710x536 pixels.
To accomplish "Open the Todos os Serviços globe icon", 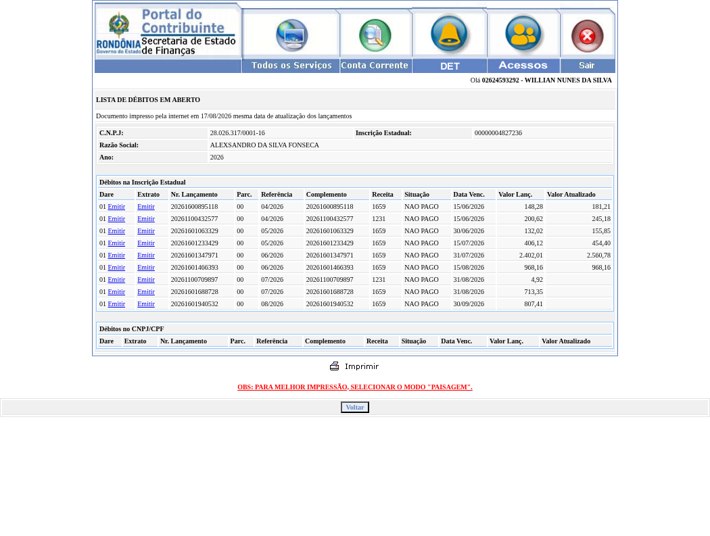I will 291,35.
